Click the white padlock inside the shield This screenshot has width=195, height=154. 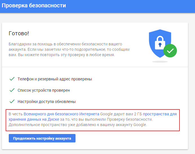click(x=160, y=43)
